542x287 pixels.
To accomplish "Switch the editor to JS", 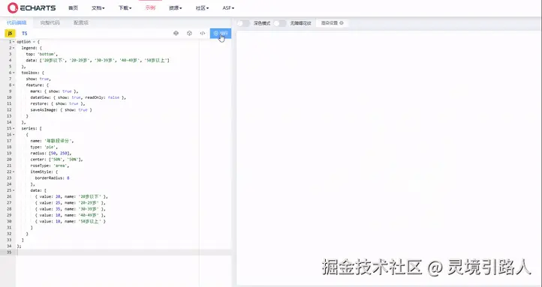I will click(10, 33).
